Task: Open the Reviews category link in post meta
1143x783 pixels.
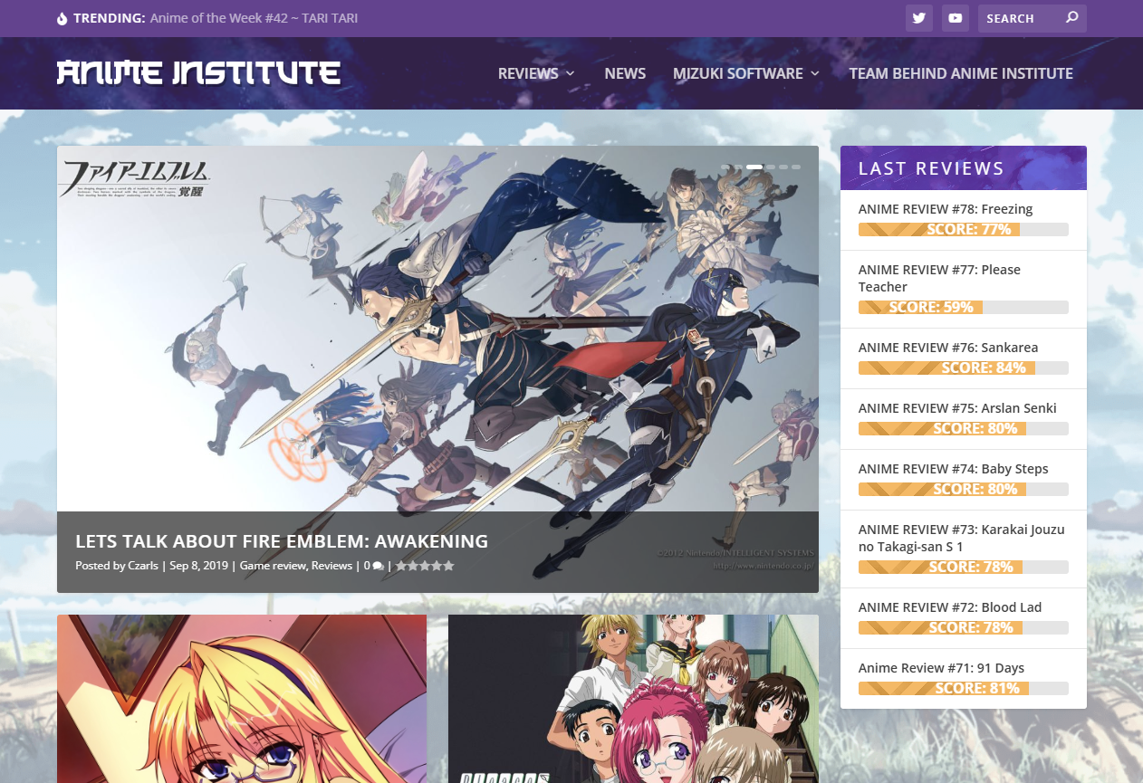Action: pyautogui.click(x=331, y=566)
